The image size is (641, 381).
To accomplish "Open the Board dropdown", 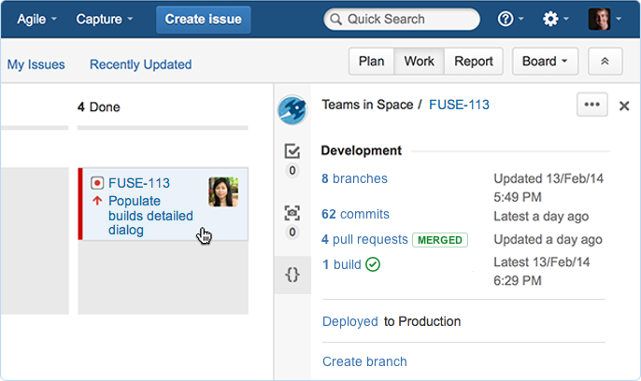I will pyautogui.click(x=545, y=62).
